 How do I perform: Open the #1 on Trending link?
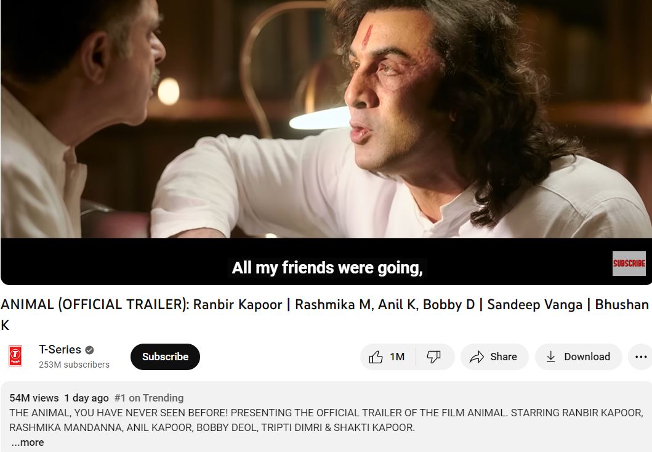coord(149,398)
